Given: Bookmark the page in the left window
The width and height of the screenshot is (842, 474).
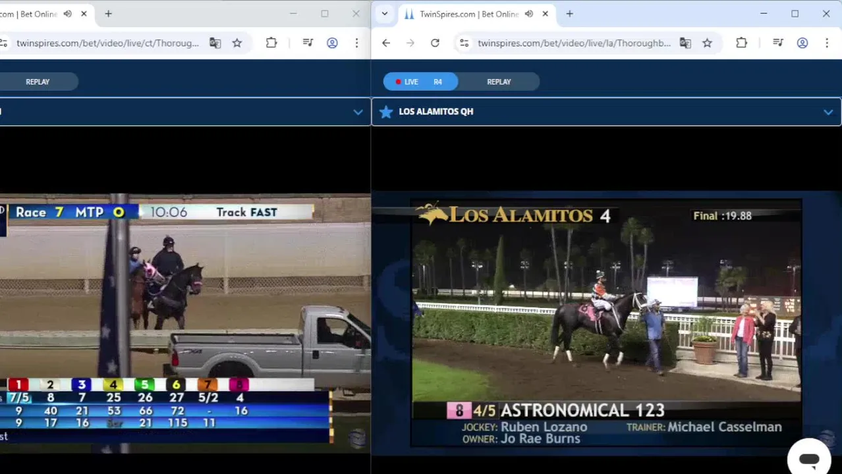Looking at the screenshot, I should (x=237, y=43).
